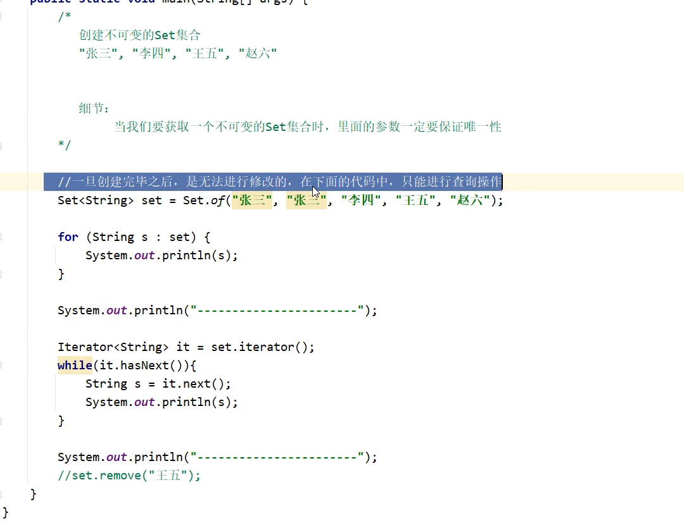Click the "李四" argument in Set.of call
The height and width of the screenshot is (523, 684).
361,200
